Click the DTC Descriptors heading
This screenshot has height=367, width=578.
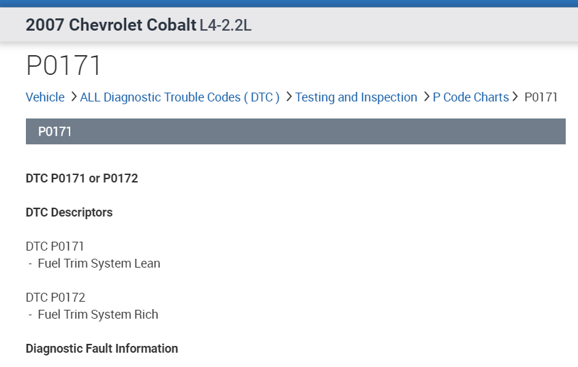pos(69,212)
